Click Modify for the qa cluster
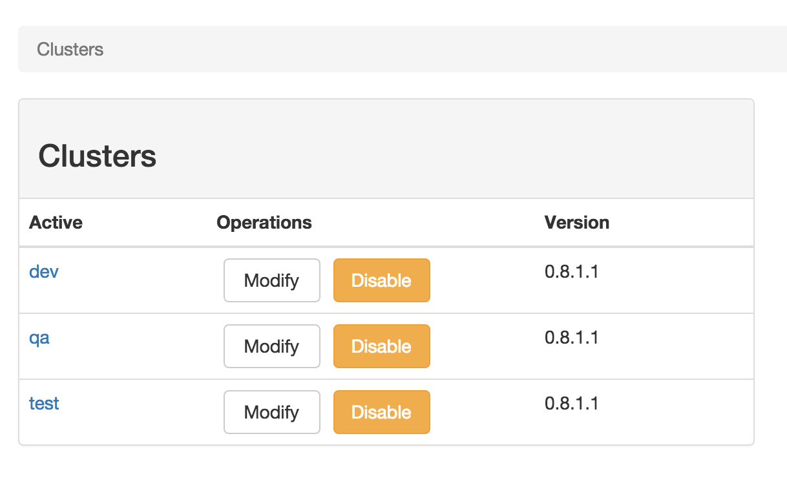This screenshot has height=478, width=787. (272, 346)
